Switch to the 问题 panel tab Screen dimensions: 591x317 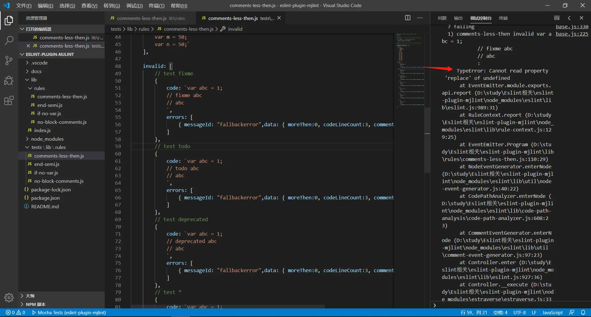tap(442, 18)
